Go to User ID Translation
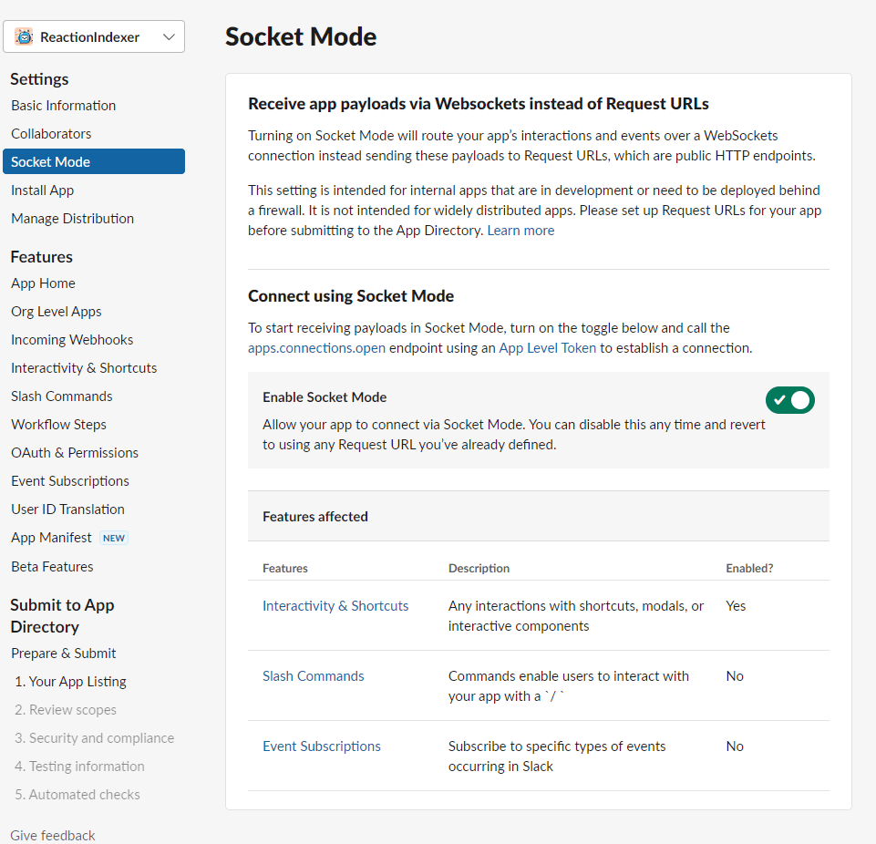Screen dimensions: 876x844 [x=67, y=509]
